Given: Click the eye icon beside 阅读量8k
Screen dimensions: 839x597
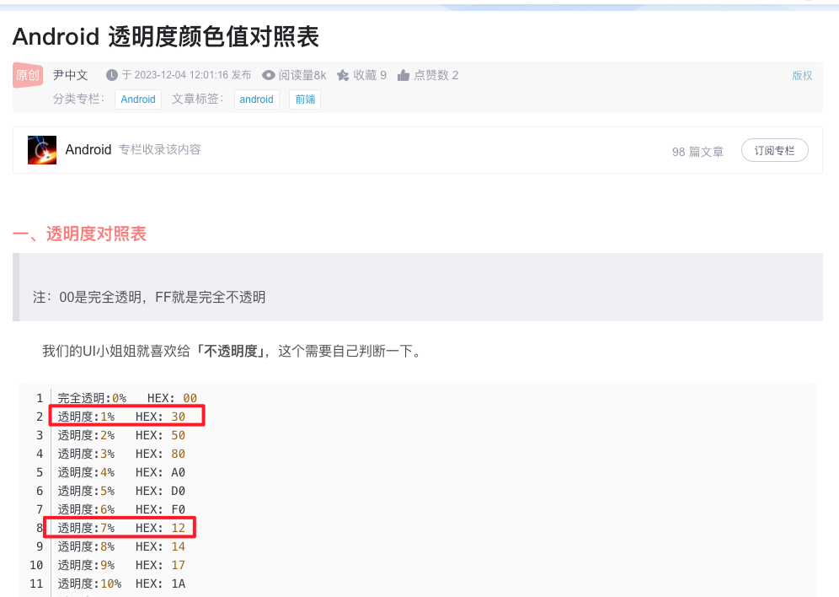Looking at the screenshot, I should coord(267,75).
